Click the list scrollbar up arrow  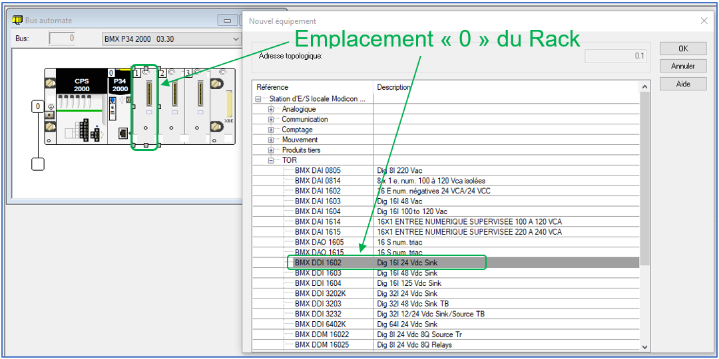point(644,86)
